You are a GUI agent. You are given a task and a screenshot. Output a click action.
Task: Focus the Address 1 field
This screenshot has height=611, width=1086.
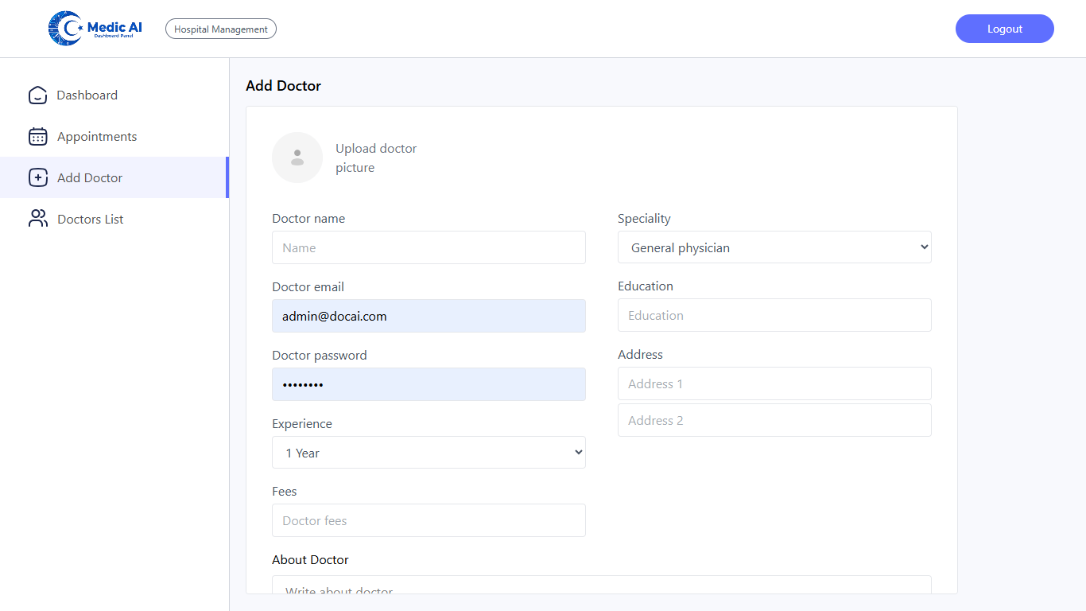[774, 383]
